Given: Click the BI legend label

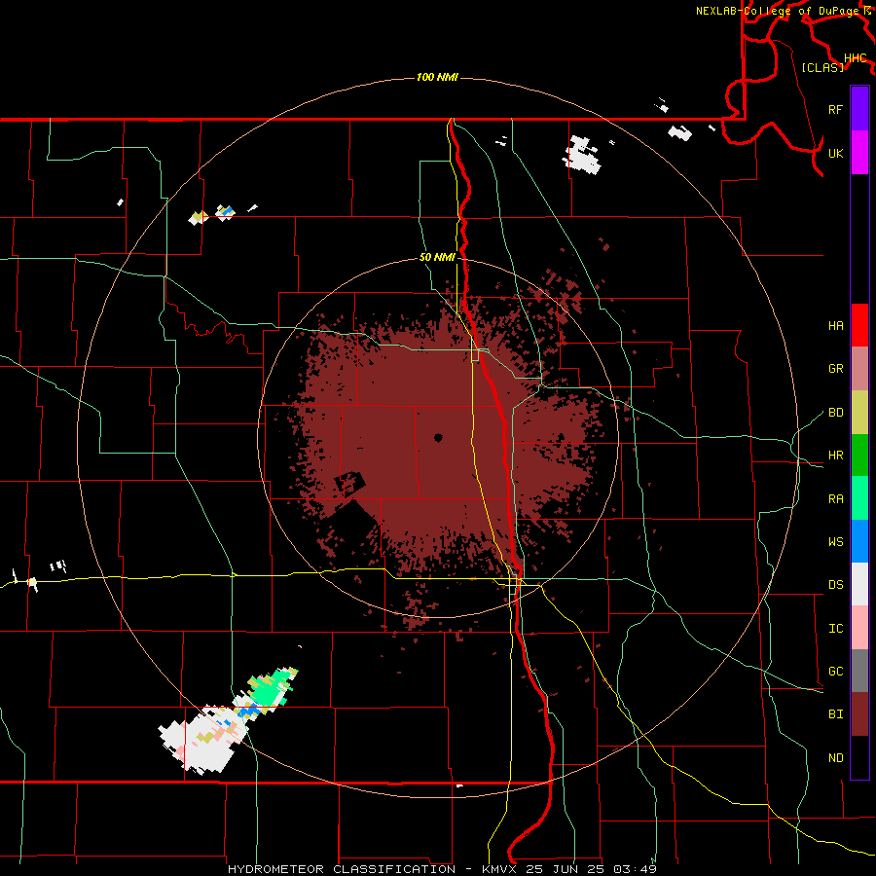Looking at the screenshot, I should (835, 714).
